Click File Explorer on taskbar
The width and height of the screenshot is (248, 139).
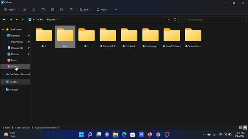click(115, 134)
